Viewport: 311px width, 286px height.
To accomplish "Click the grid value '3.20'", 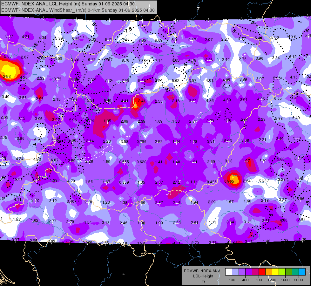I will click(193, 101).
